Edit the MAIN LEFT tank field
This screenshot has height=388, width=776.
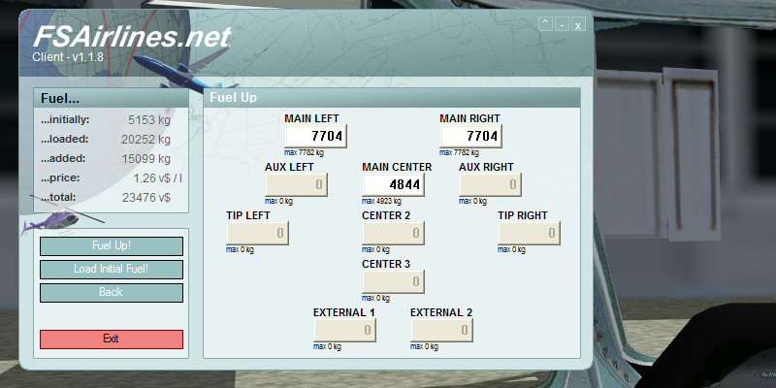[x=316, y=136]
